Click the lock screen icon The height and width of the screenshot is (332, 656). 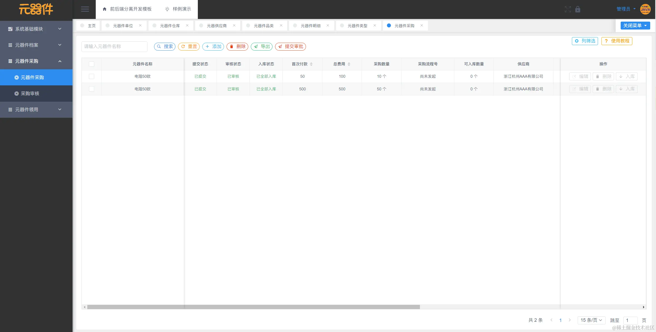coord(578,9)
